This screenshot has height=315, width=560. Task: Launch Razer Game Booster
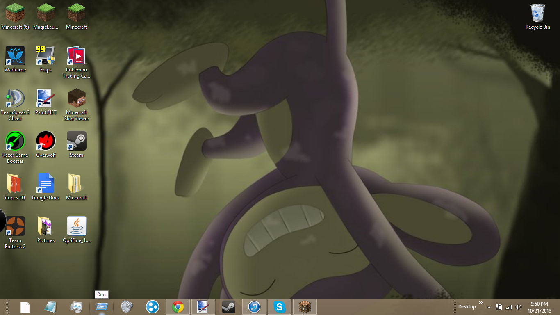click(x=15, y=148)
